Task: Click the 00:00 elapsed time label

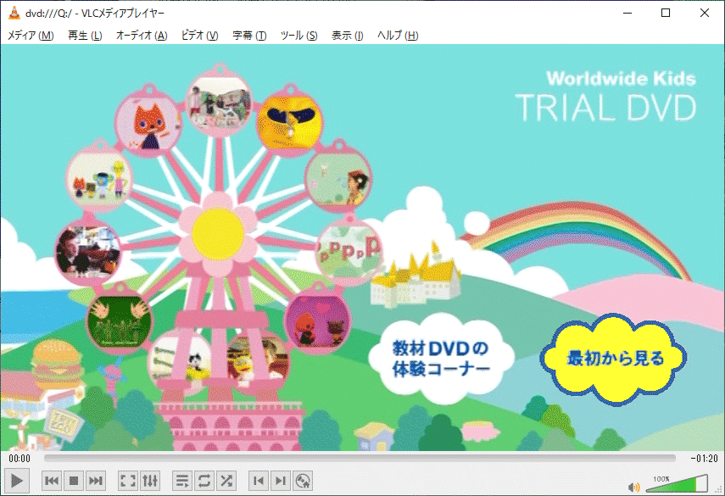Action: [x=20, y=458]
